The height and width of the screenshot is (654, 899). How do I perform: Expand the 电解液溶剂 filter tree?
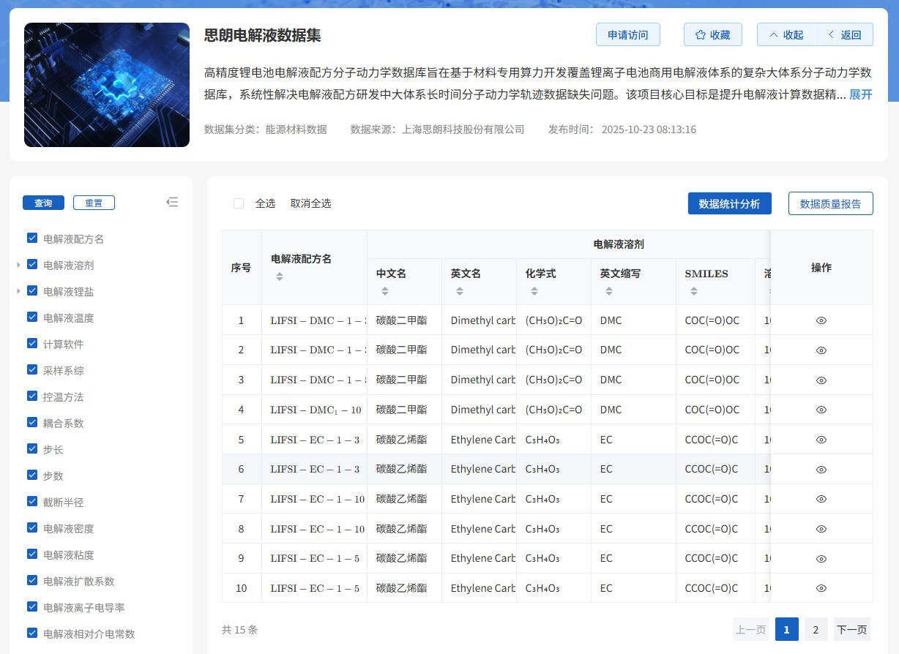18,265
